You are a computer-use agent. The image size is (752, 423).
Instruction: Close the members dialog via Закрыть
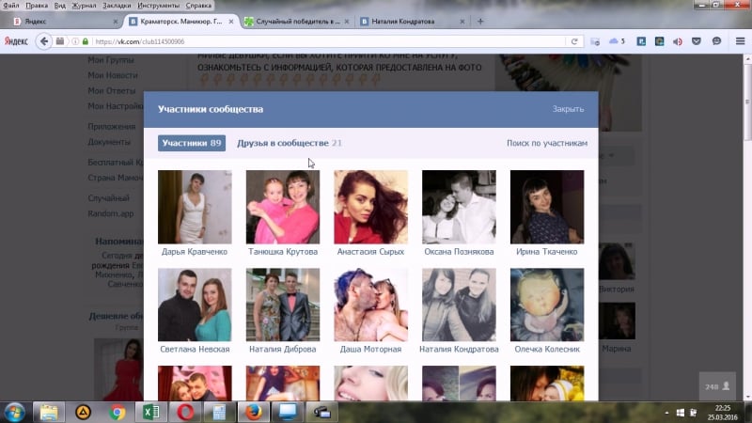[x=568, y=109]
